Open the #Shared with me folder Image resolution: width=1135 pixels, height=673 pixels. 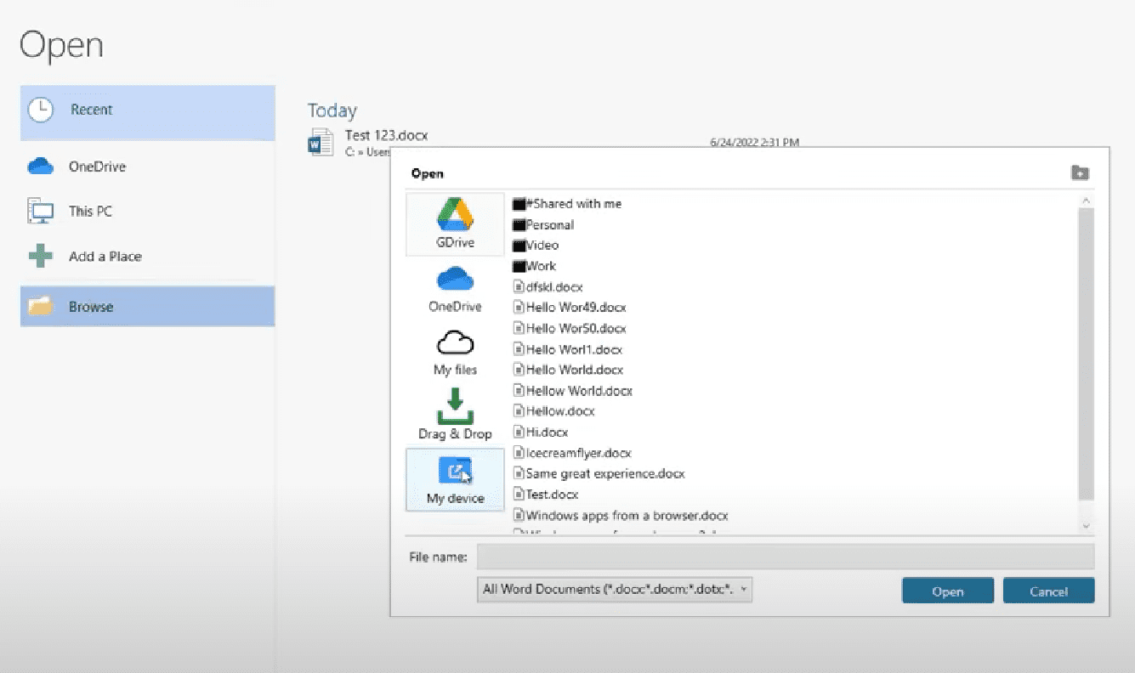click(567, 204)
